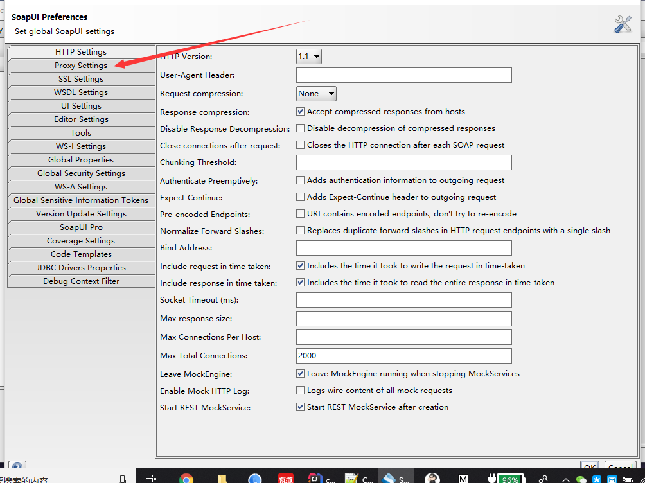This screenshot has width=645, height=483.
Task: Open the WS-I Settings tab
Action: point(81,146)
